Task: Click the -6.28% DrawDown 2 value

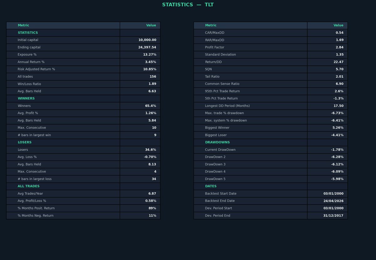Action: 337,157
